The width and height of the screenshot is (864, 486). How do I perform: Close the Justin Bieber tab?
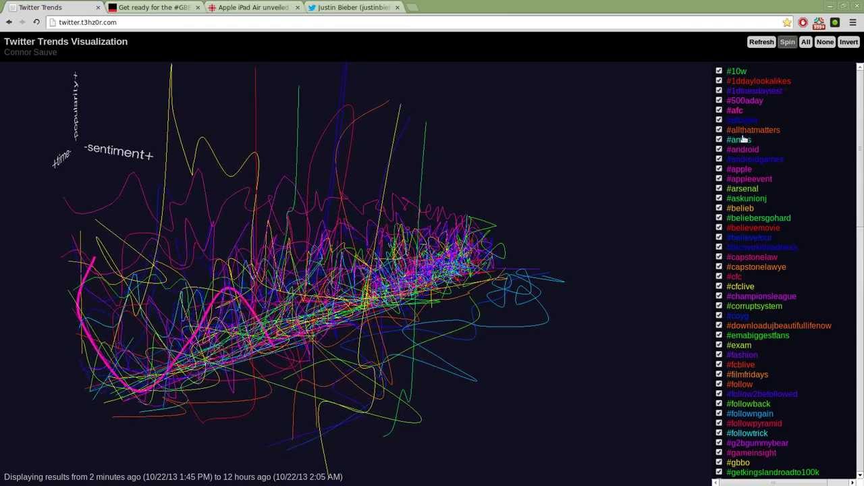tap(397, 7)
